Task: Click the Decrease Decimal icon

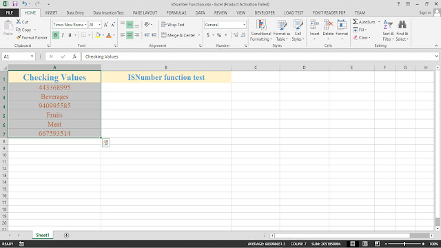Action: pyautogui.click(x=243, y=35)
